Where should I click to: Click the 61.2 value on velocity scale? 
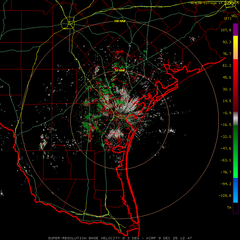pos(227,66)
